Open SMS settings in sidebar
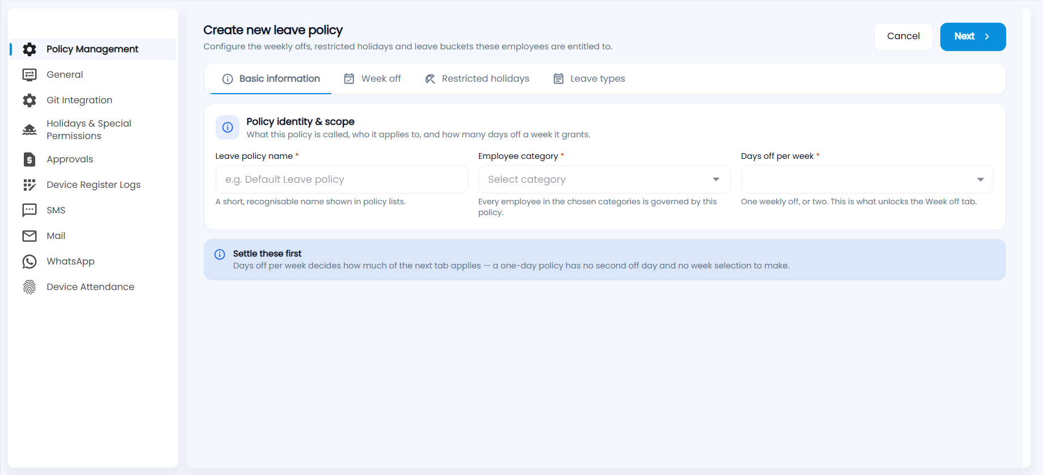Image resolution: width=1043 pixels, height=475 pixels. 93,211
